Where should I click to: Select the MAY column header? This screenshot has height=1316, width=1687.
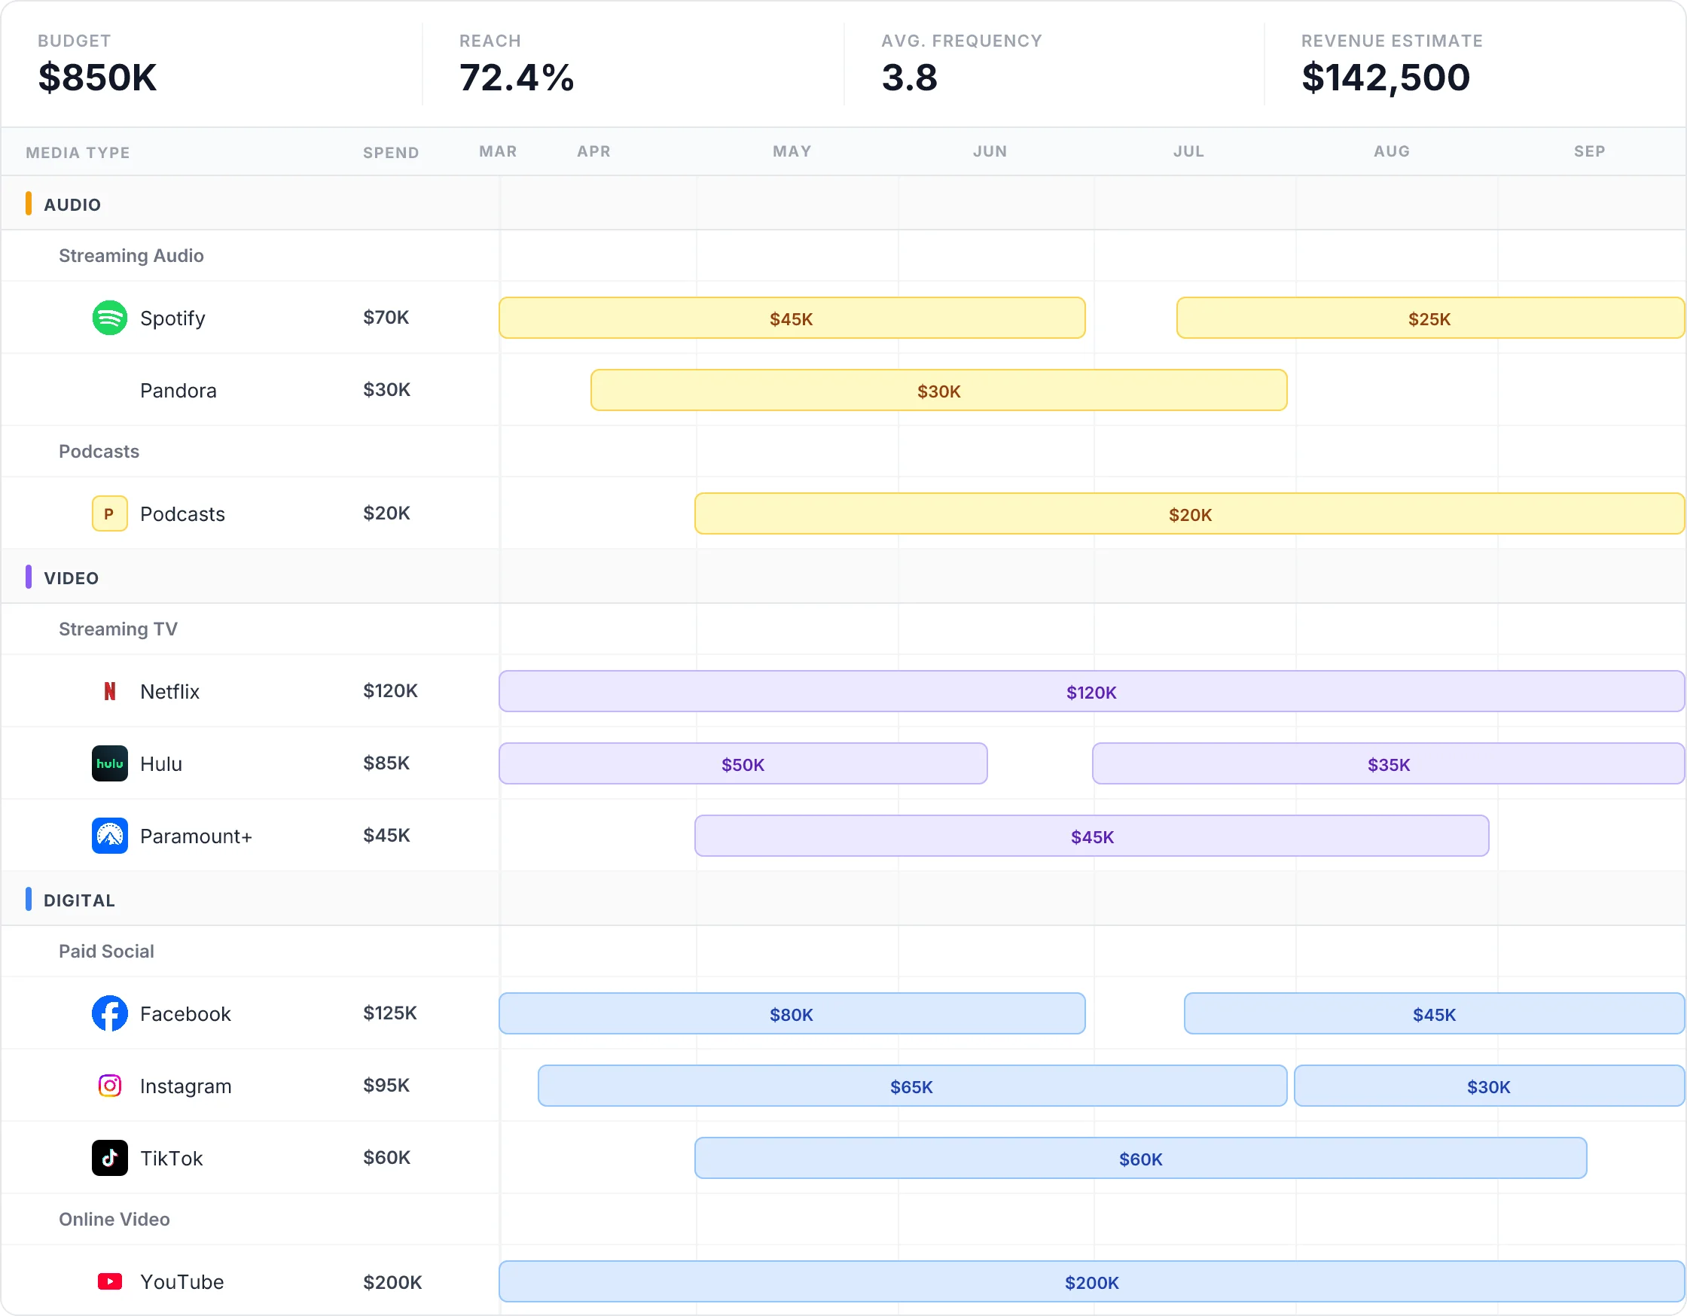click(x=792, y=151)
